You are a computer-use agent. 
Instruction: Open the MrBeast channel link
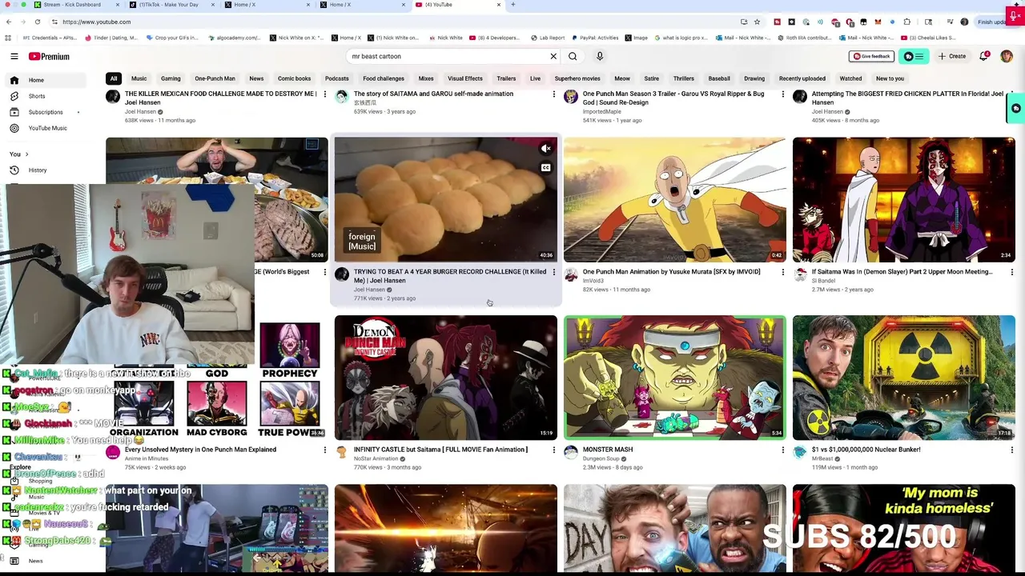point(822,458)
